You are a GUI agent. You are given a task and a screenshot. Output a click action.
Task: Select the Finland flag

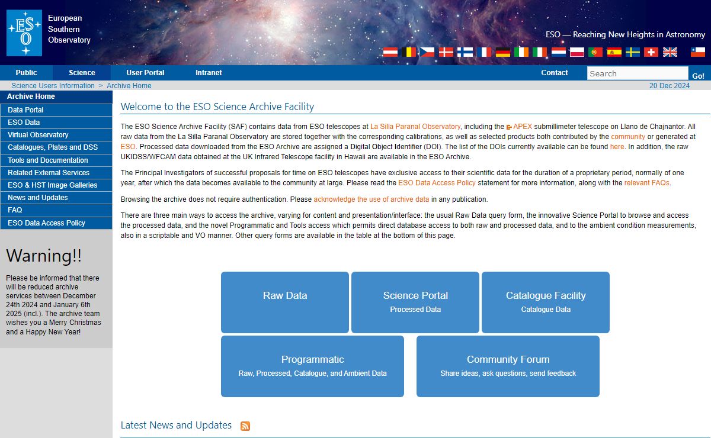[x=465, y=52]
